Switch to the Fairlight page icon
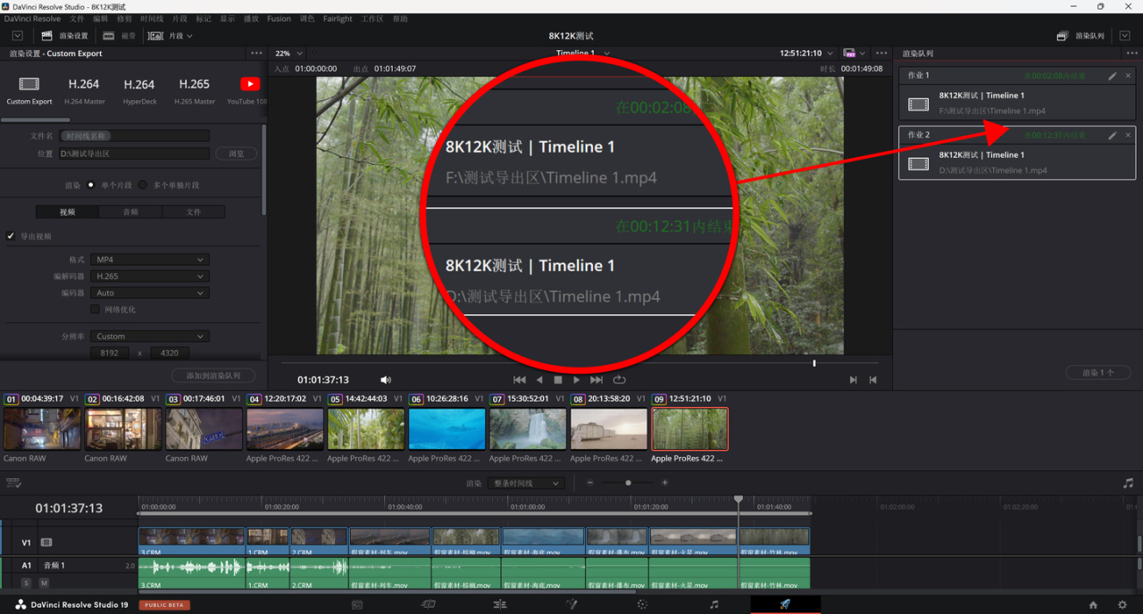Image resolution: width=1143 pixels, height=614 pixels. 713,604
